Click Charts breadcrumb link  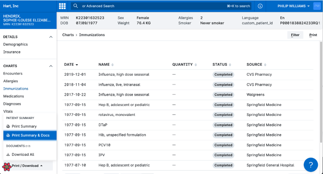[x=68, y=35]
